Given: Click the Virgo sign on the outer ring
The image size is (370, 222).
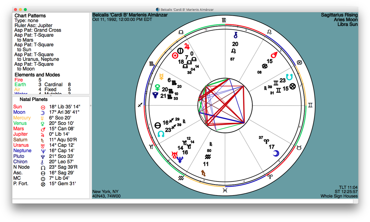Looking at the screenshot, I should (224, 20).
